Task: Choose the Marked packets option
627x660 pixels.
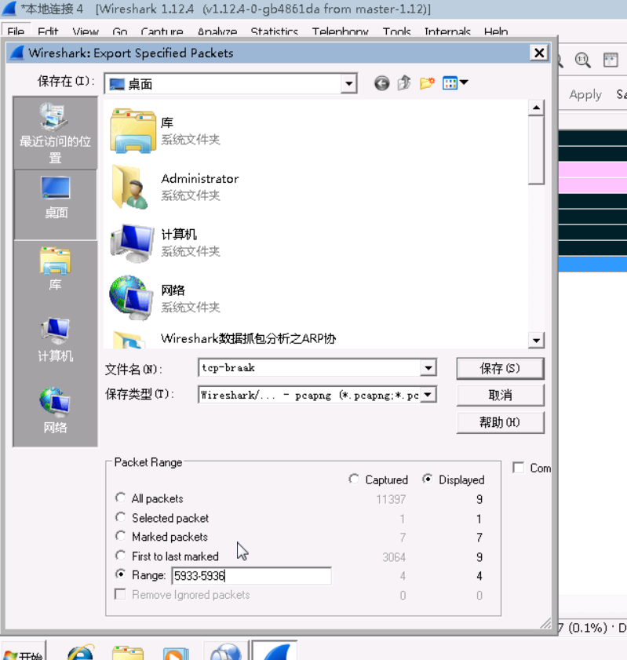Action: (120, 536)
